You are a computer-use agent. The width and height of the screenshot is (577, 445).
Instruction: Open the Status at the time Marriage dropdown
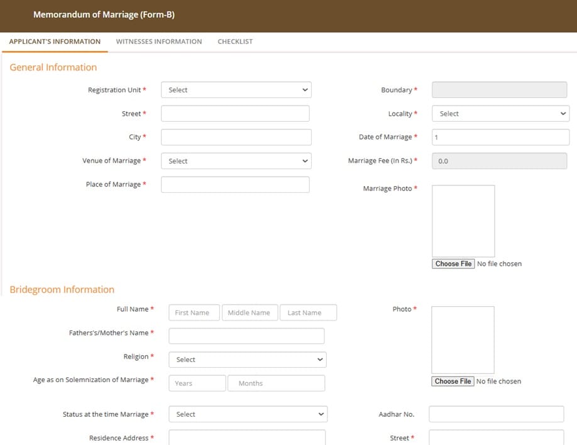[x=247, y=414]
